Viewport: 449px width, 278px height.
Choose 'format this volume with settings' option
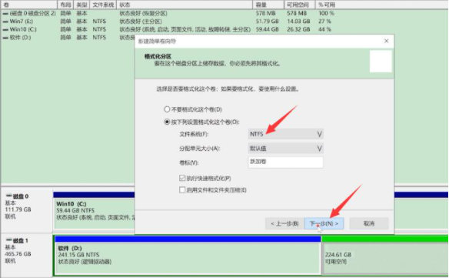click(167, 122)
